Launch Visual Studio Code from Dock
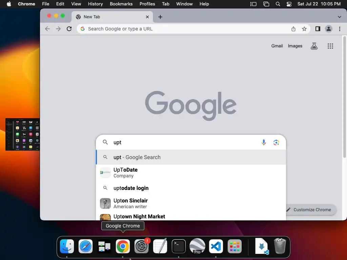This screenshot has width=347, height=260. tap(216, 246)
